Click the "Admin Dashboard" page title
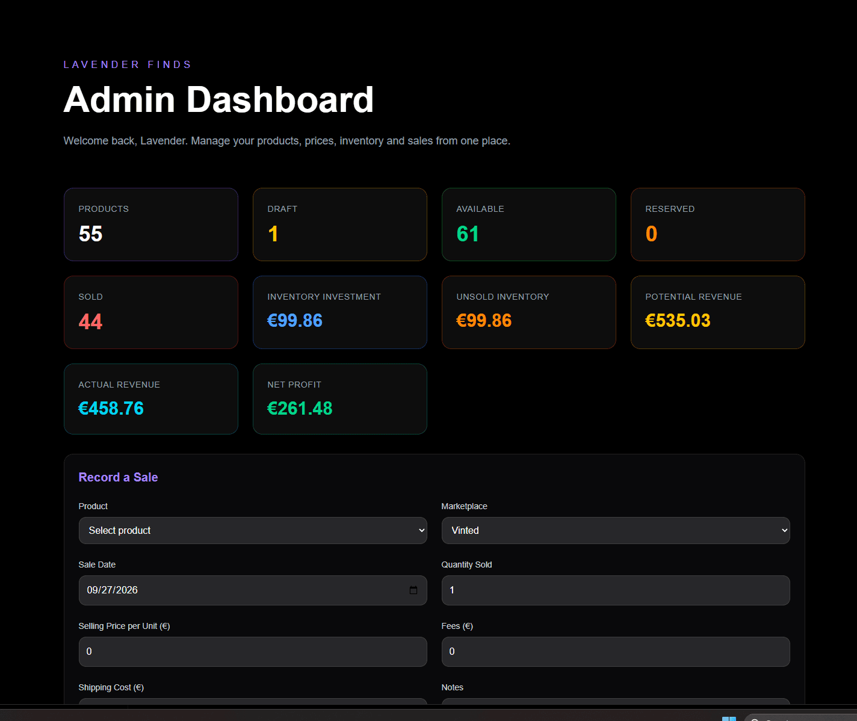 (219, 99)
